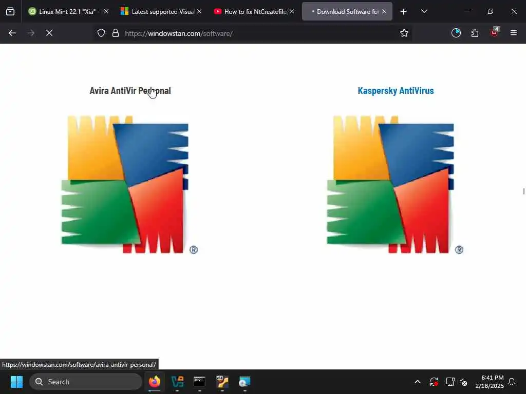Screen dimensions: 526x394
Task: Expand the list all tabs chevron
Action: [x=424, y=12]
